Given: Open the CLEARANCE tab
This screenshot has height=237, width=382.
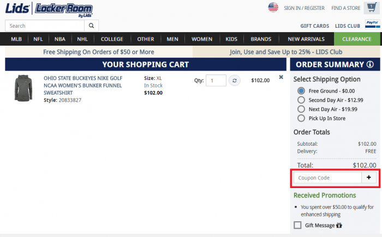Looking at the screenshot, I should [x=356, y=39].
